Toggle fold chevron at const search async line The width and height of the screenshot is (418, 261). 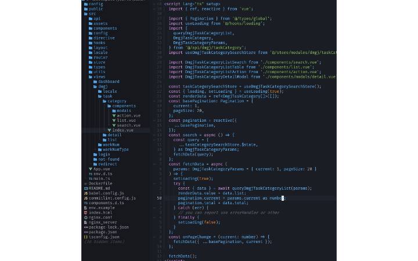pyautogui.click(x=154, y=135)
